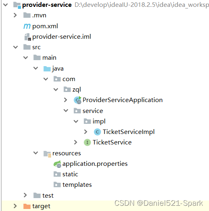The width and height of the screenshot is (209, 211).
Task: Collapse the service package
Action: [66, 111]
